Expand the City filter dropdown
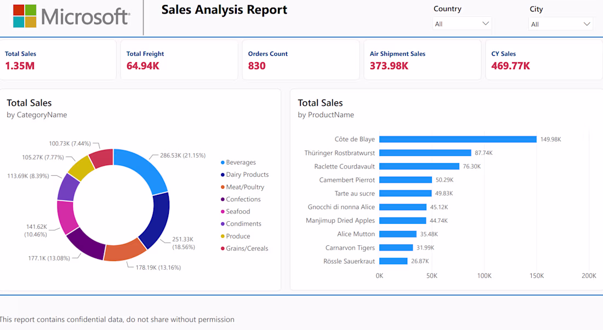 tap(587, 24)
